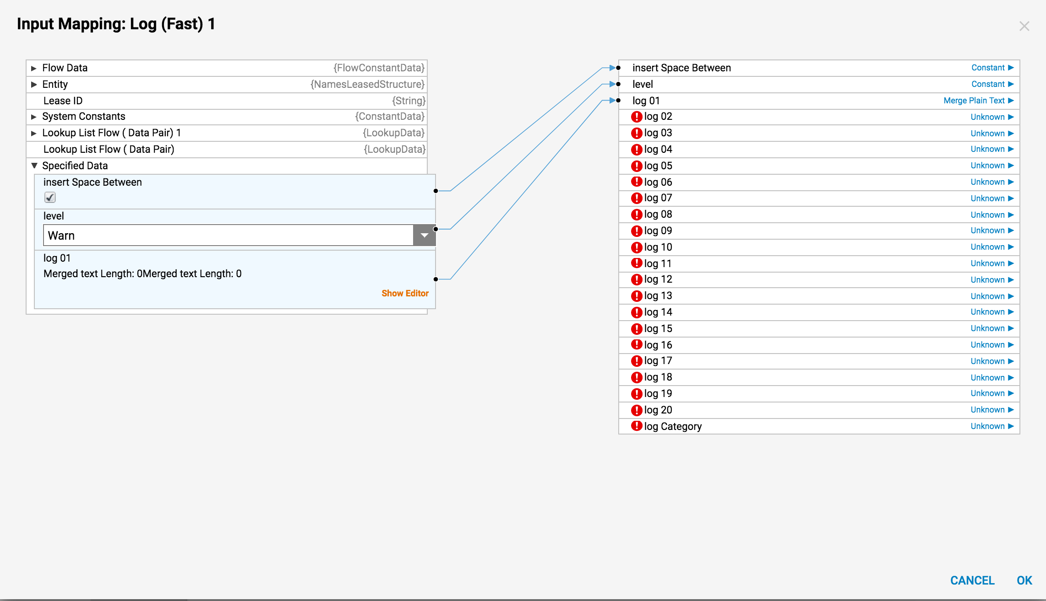Open Unknown mapping type for log 02
This screenshot has width=1046, height=601.
tap(992, 117)
